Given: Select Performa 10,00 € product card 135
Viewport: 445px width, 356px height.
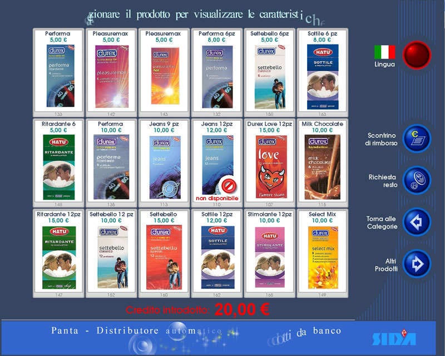Looking at the screenshot, I should point(111,163).
